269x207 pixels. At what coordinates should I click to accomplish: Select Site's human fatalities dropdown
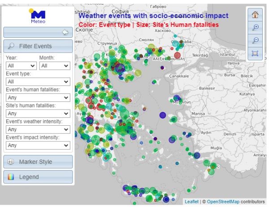pyautogui.click(x=38, y=114)
